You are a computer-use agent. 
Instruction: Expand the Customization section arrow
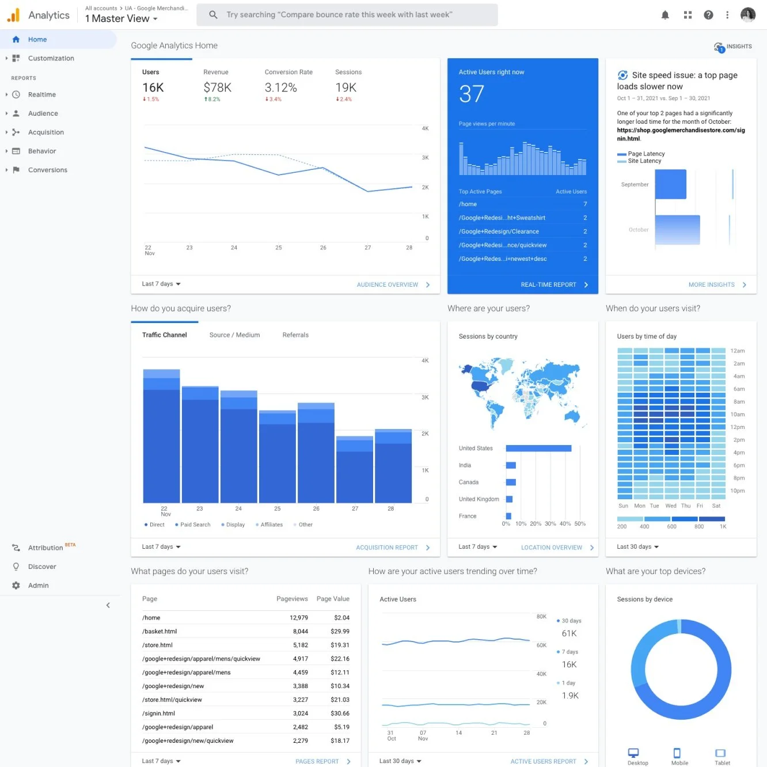[6, 58]
